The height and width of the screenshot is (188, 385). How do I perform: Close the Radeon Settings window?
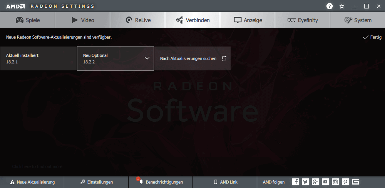point(379,7)
